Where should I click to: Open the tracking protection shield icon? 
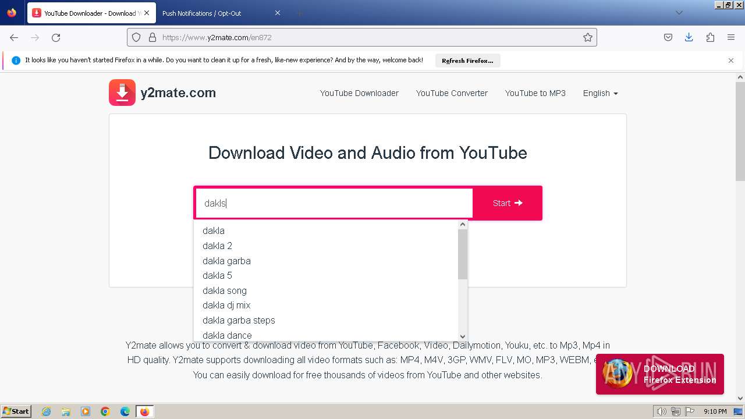coord(136,37)
